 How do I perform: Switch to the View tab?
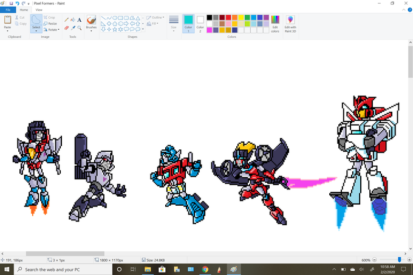(x=39, y=10)
